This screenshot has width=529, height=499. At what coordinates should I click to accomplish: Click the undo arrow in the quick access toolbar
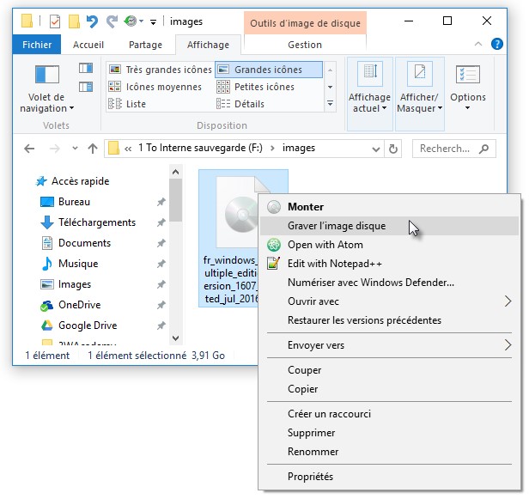(92, 21)
